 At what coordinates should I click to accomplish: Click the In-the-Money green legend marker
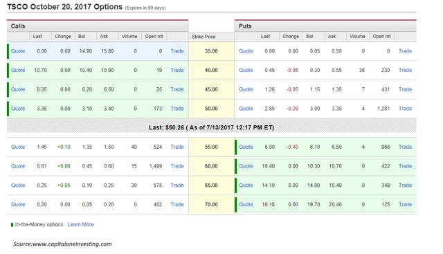[x=12, y=225]
